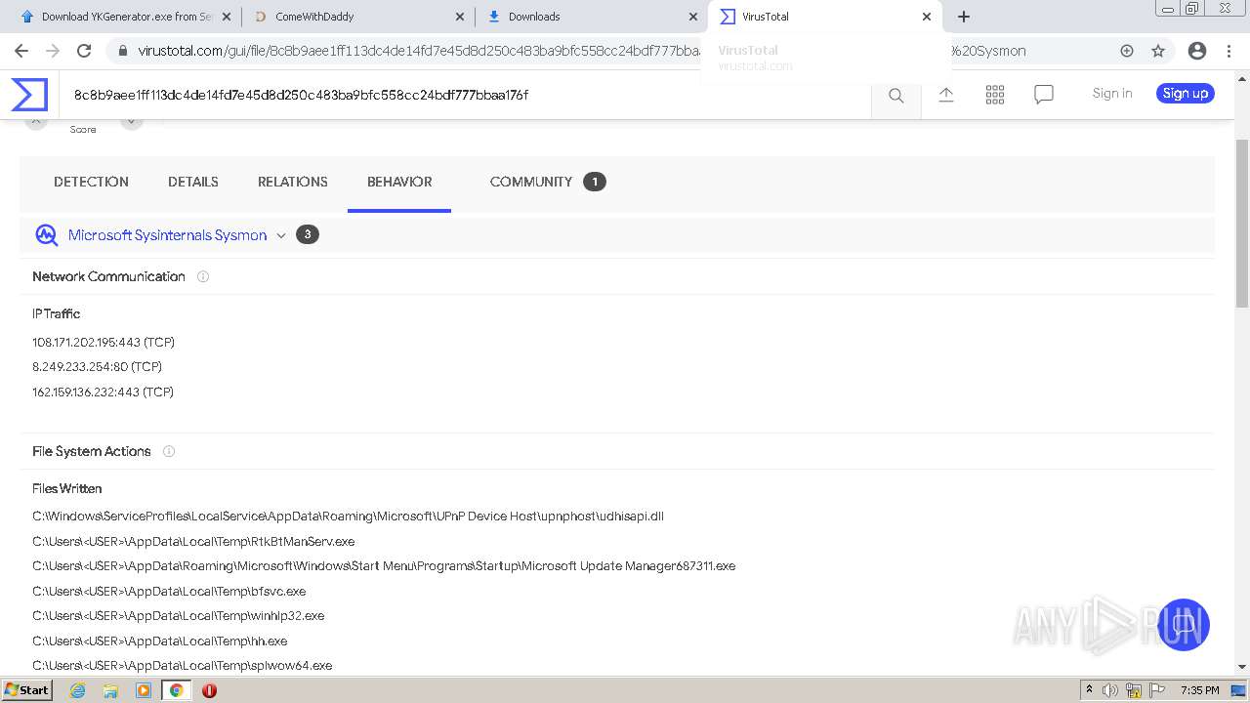Click IP entry 162.159.136.232:443 (TCP)
This screenshot has height=703, width=1250.
[103, 392]
